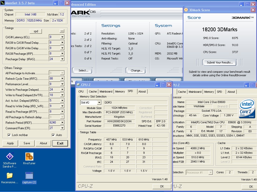Open Memory tab in rear CPU-Z window
The width and height of the screenshot is (257, 192).
click(x=209, y=92)
